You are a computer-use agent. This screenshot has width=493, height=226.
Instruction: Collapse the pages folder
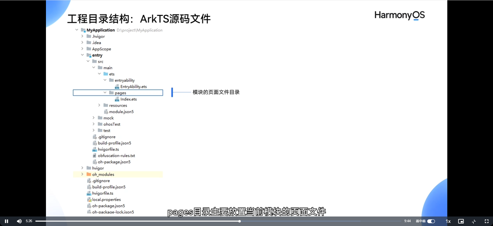point(105,92)
